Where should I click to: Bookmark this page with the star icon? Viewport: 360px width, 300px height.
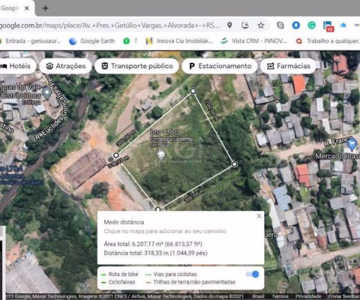261,25
